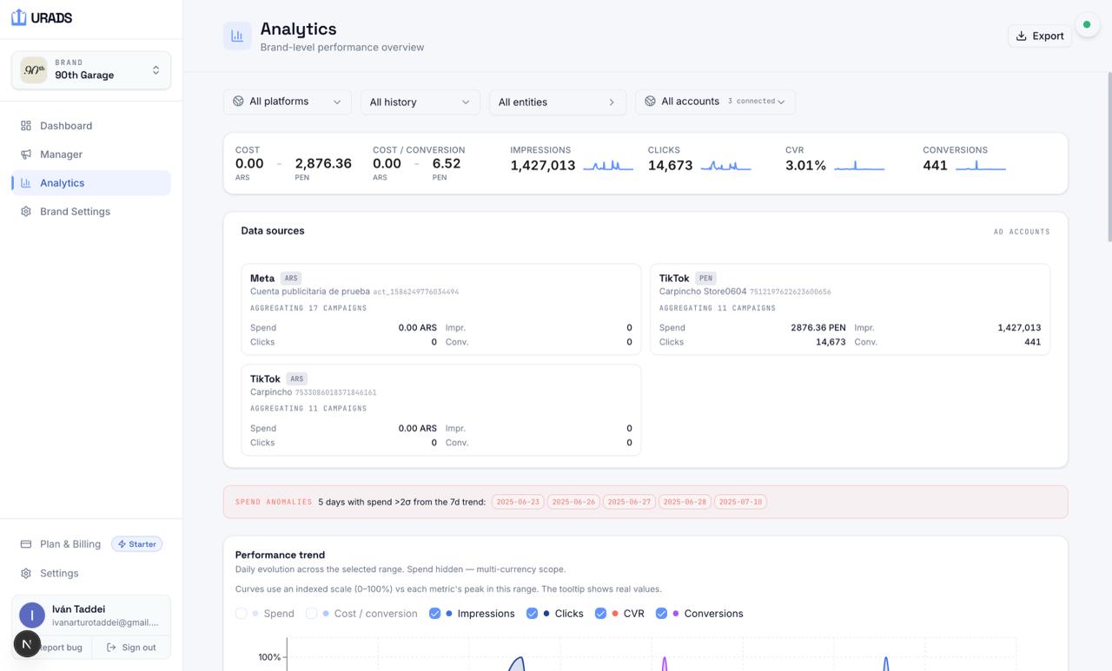The width and height of the screenshot is (1112, 671).
Task: Click the Plan & Billing card icon
Action: point(26,544)
